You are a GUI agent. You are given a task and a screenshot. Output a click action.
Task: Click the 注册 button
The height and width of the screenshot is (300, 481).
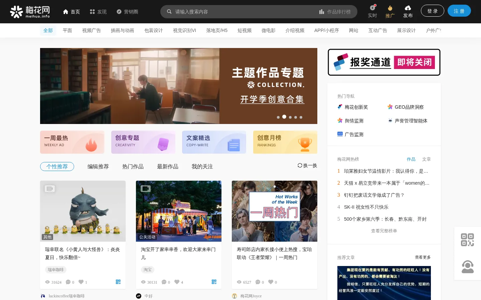(x=459, y=11)
